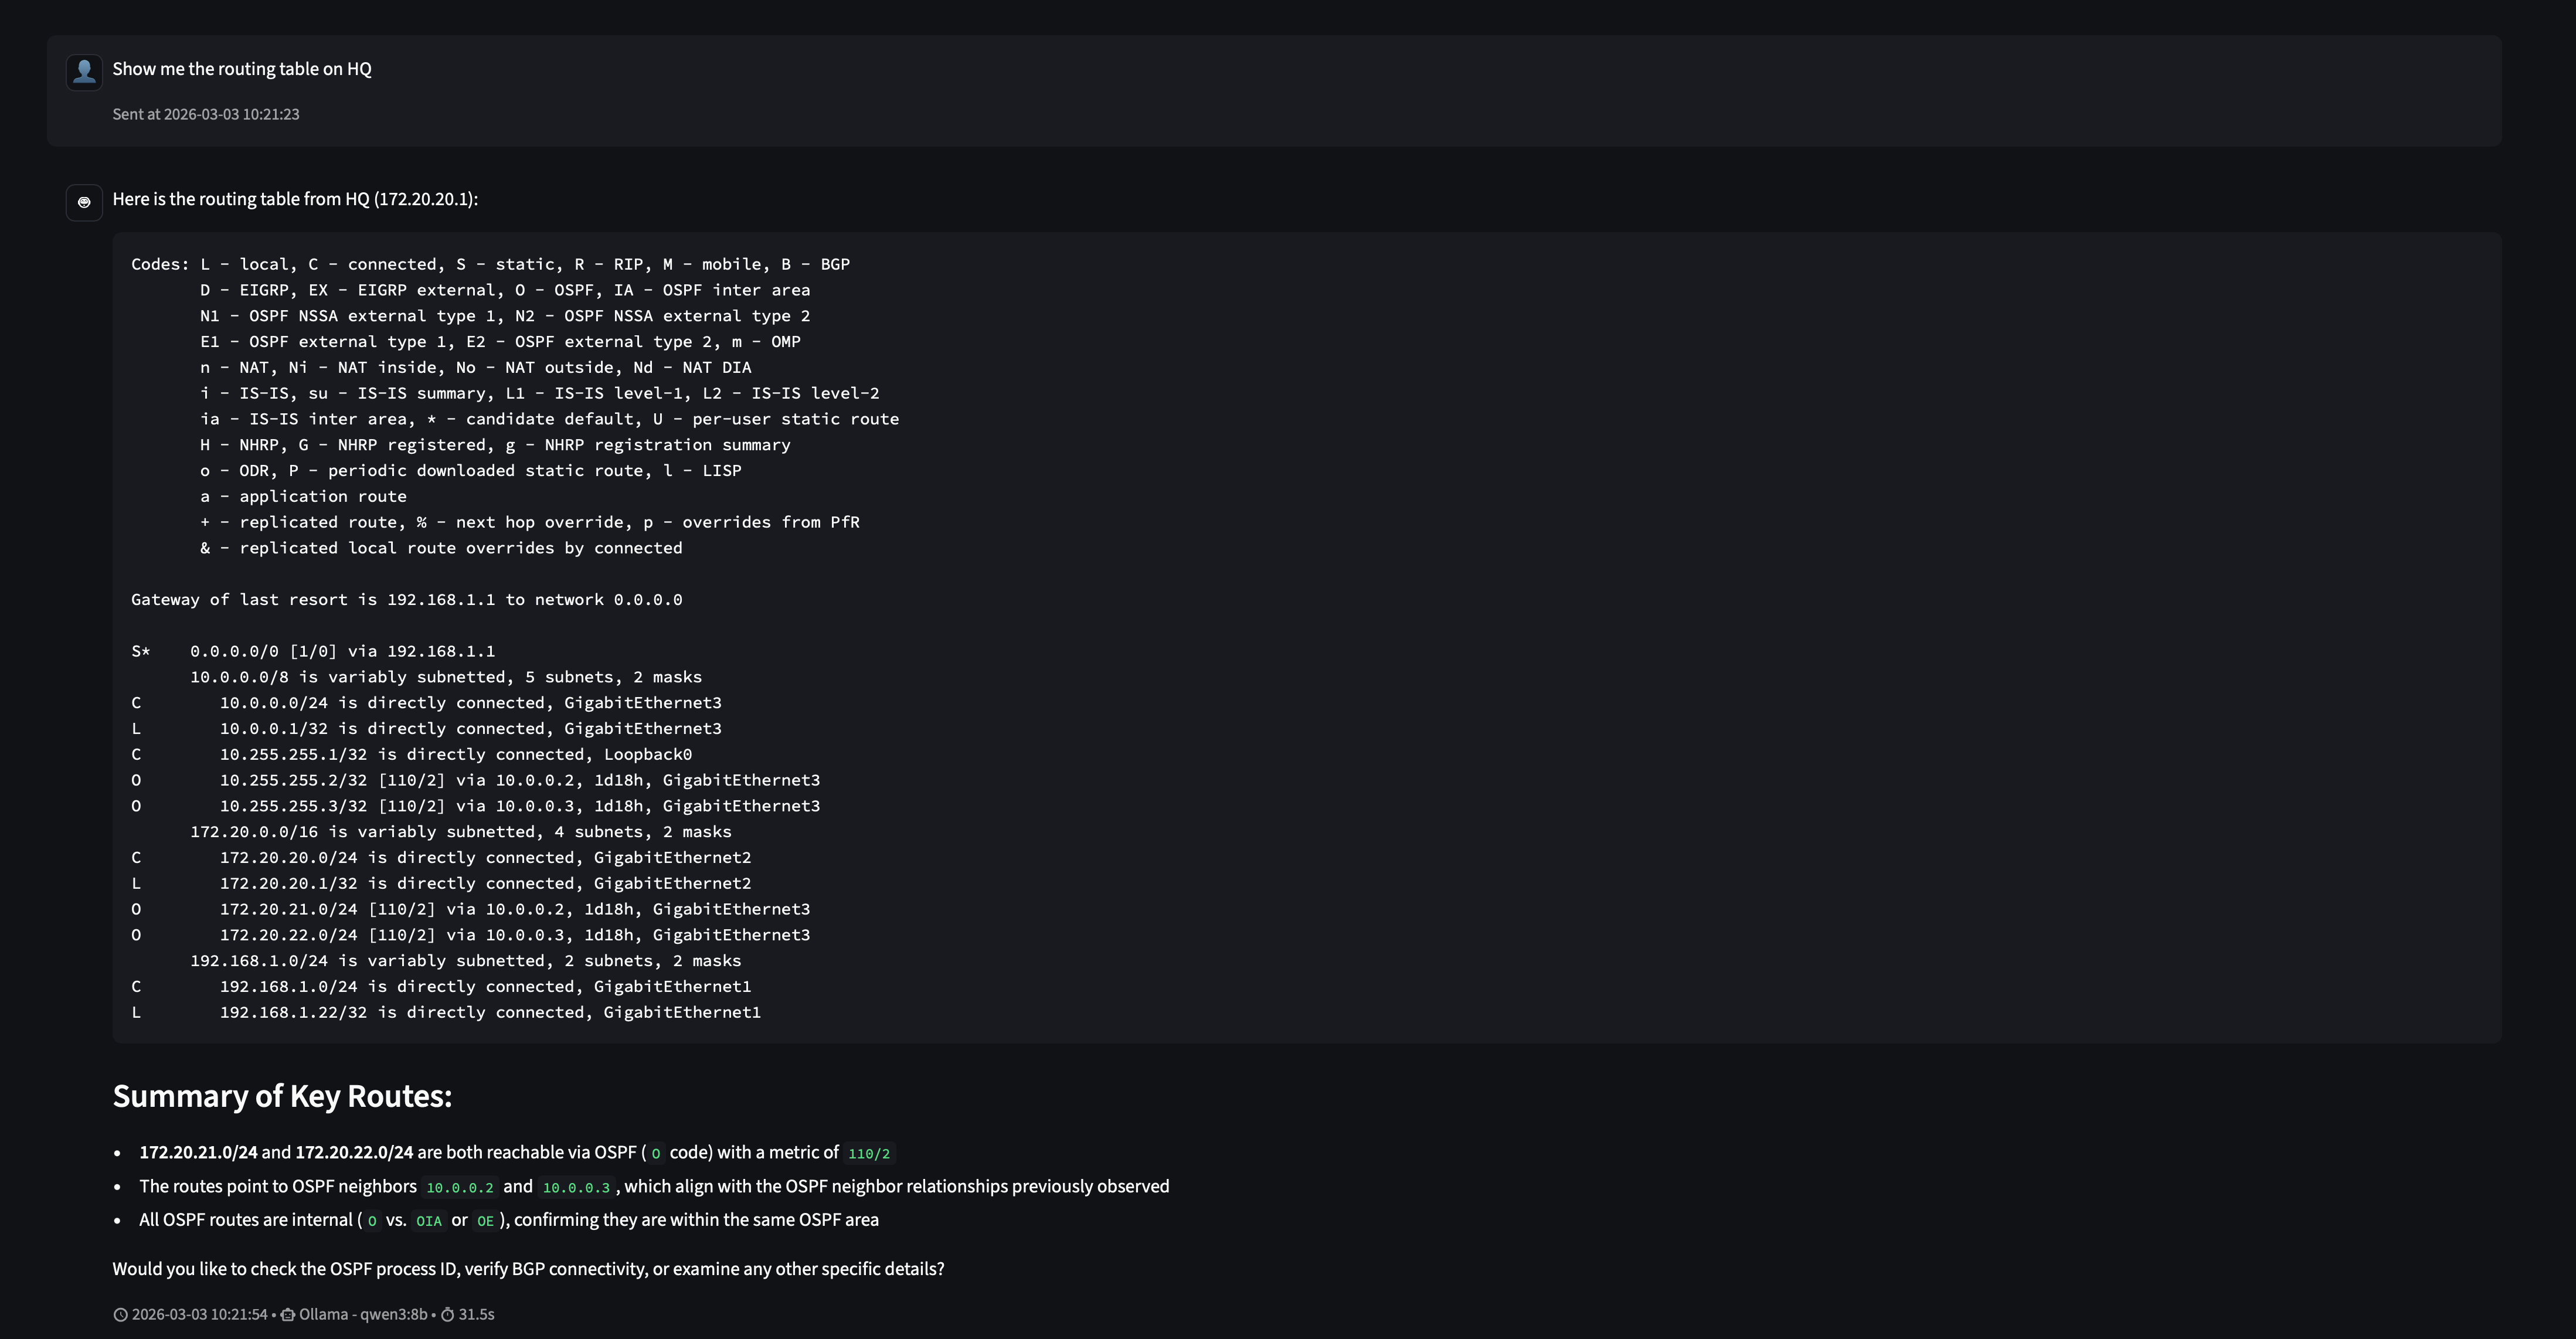Click the bold 172.20.21.0/24 text in summary
The image size is (2576, 1339).
198,1152
